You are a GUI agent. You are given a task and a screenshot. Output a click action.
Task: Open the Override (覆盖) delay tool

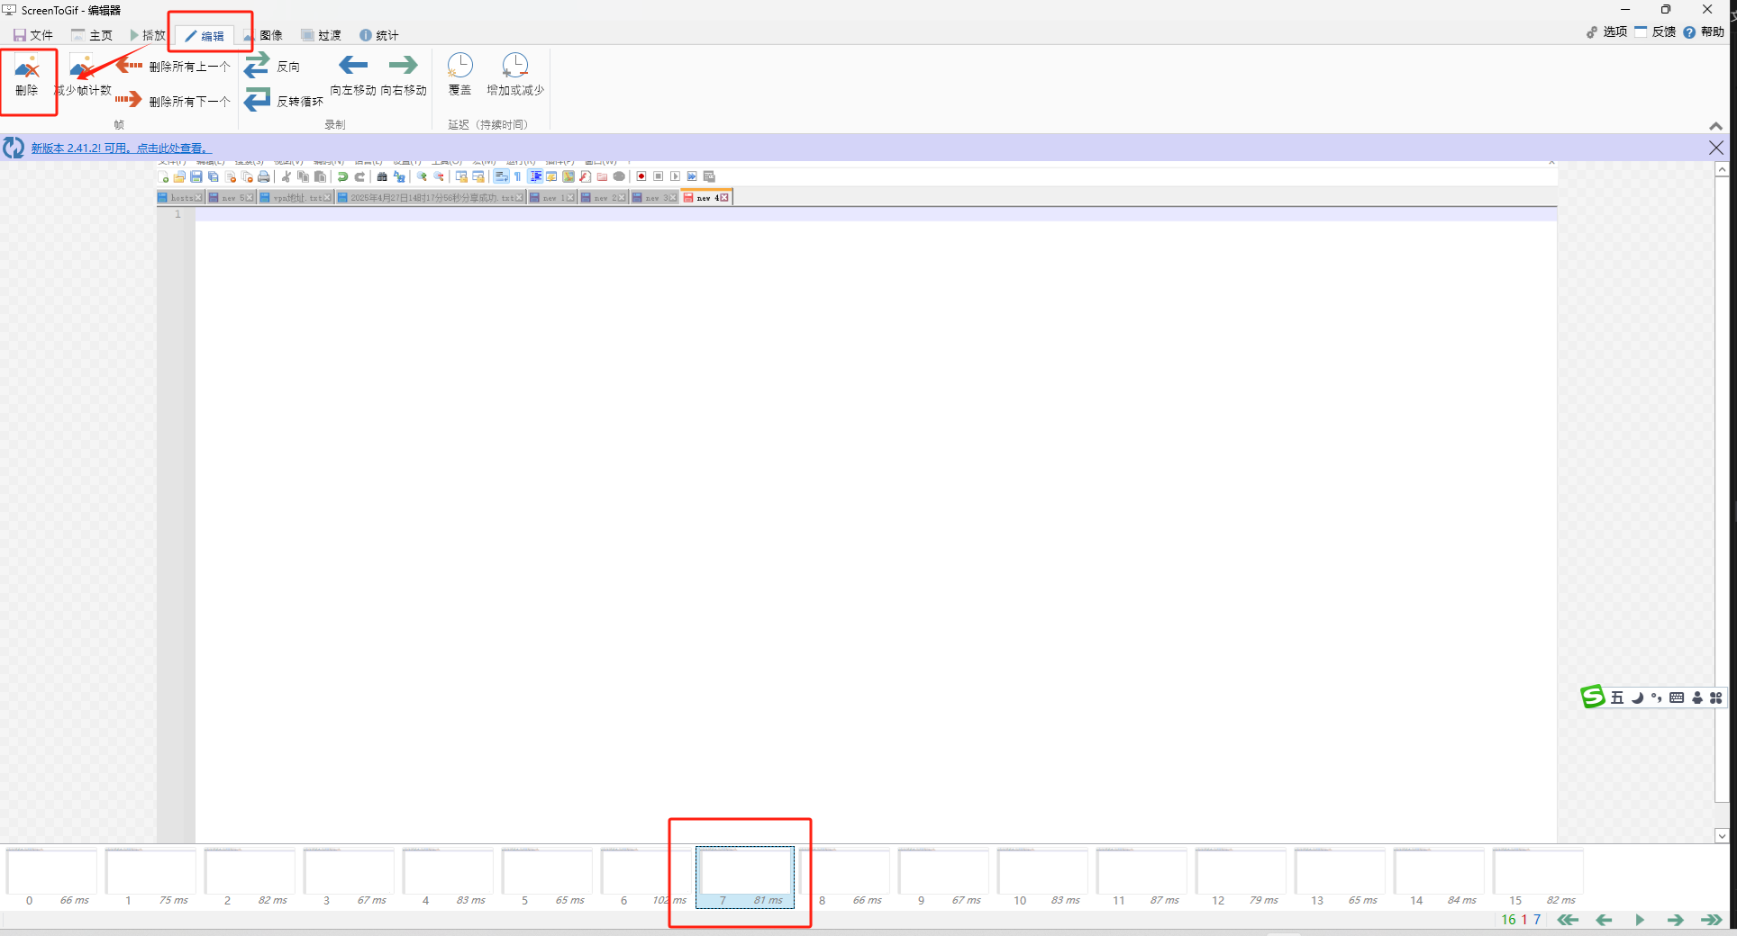tap(459, 76)
